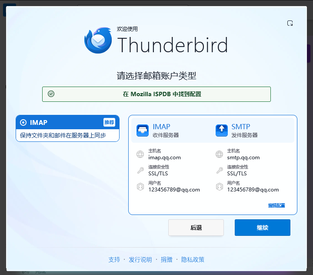Open the 捐赠 donate link
Viewport: 313px width, 275px height.
coord(166,260)
